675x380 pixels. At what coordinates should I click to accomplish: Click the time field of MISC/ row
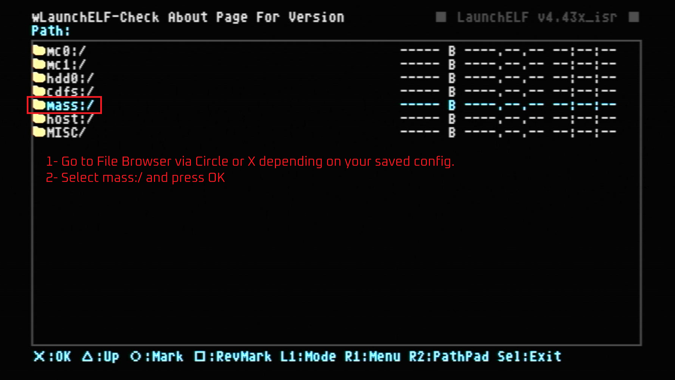point(584,132)
